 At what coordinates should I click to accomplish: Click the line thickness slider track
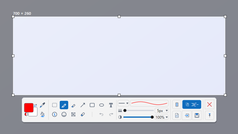pos(139,110)
